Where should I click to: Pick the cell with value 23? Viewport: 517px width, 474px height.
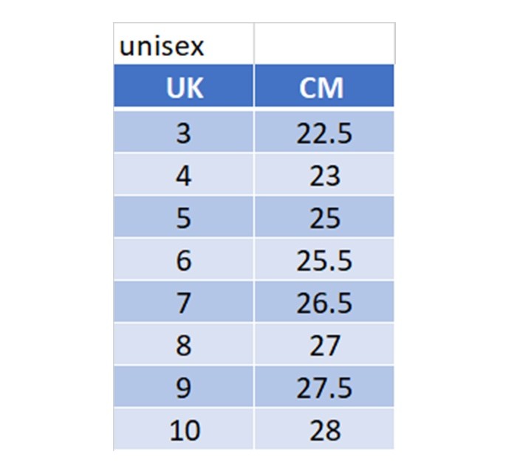[x=324, y=176]
